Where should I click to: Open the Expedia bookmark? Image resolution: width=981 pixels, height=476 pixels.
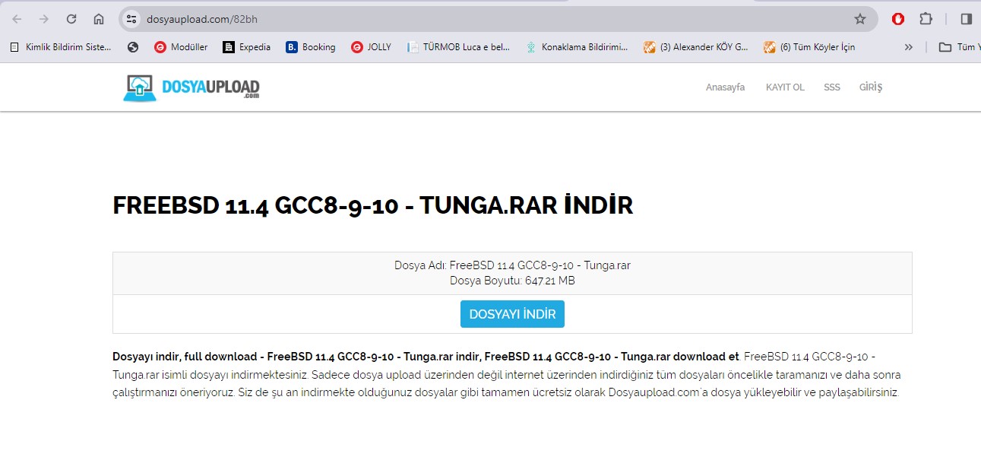[247, 47]
